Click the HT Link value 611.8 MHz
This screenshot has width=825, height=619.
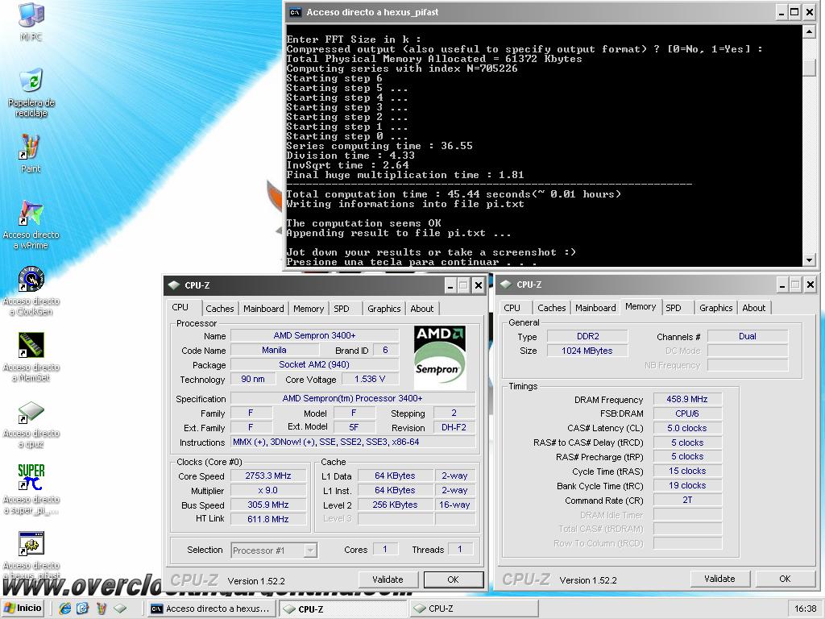pyautogui.click(x=267, y=519)
